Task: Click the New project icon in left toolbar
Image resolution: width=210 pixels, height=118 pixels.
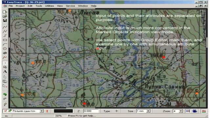Action: click(5, 12)
